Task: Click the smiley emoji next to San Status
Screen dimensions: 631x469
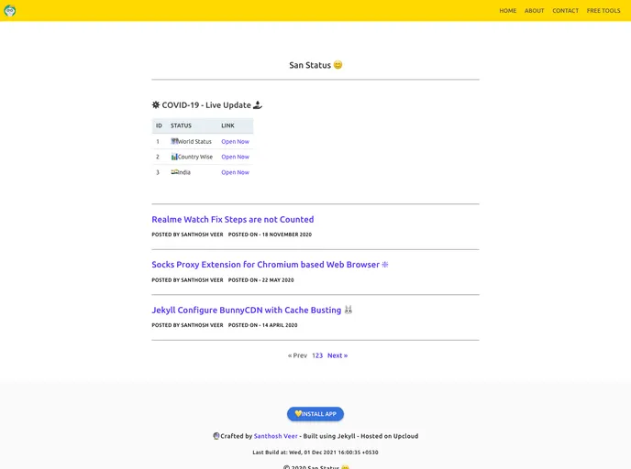Action: 338,65
